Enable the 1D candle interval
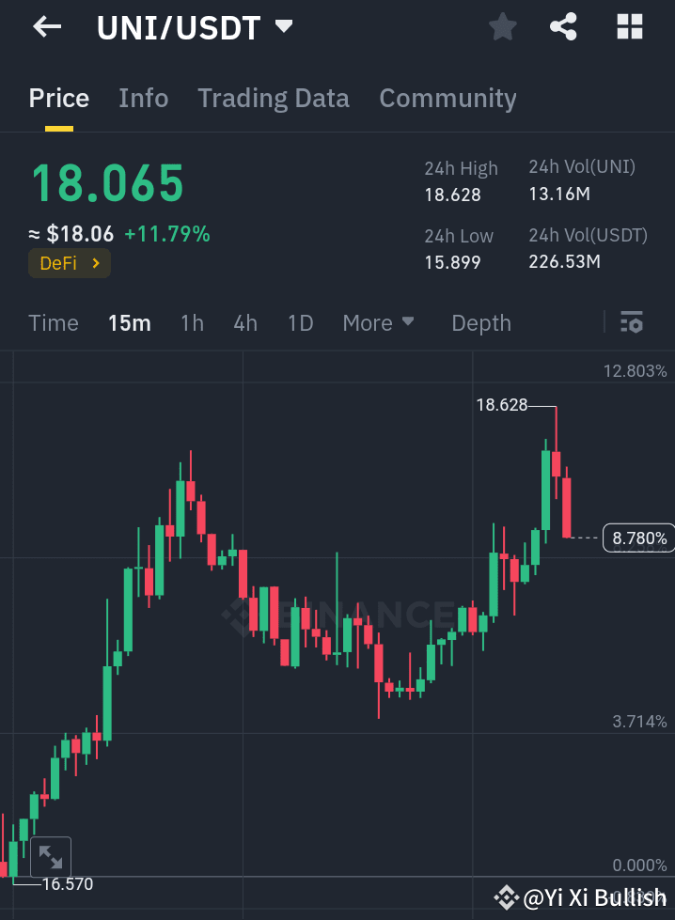 click(x=300, y=322)
